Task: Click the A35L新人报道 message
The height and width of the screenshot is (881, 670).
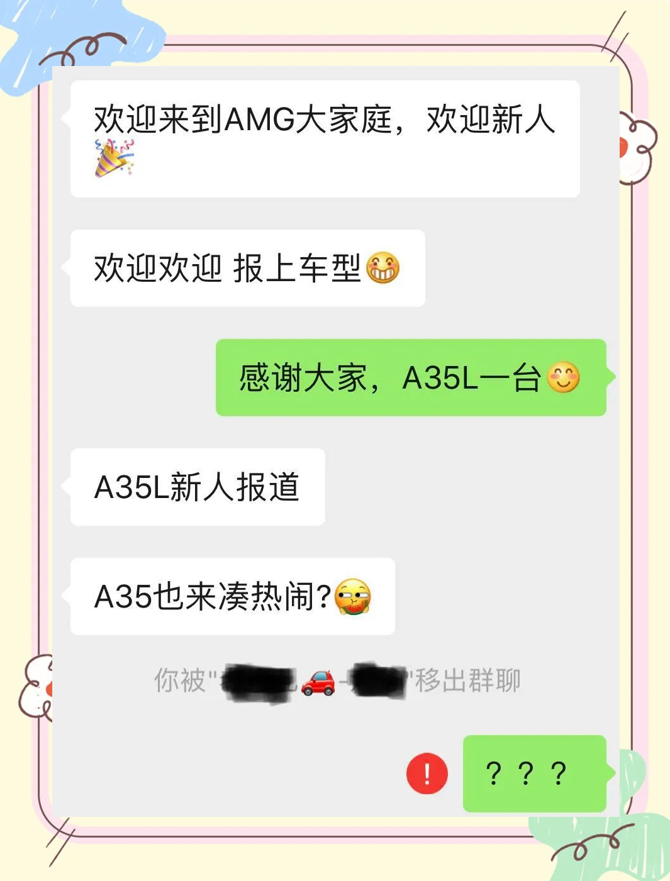Action: click(x=198, y=487)
